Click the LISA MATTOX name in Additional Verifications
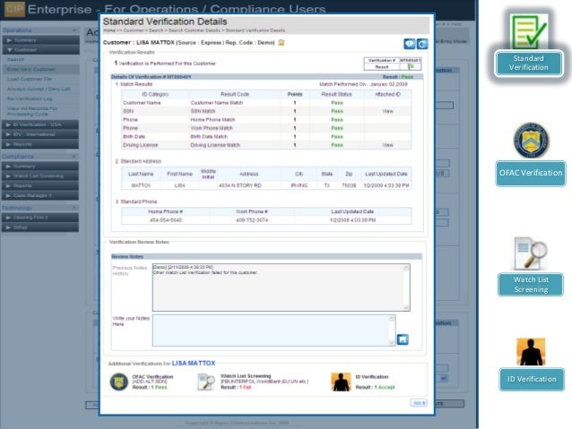 pos(194,364)
